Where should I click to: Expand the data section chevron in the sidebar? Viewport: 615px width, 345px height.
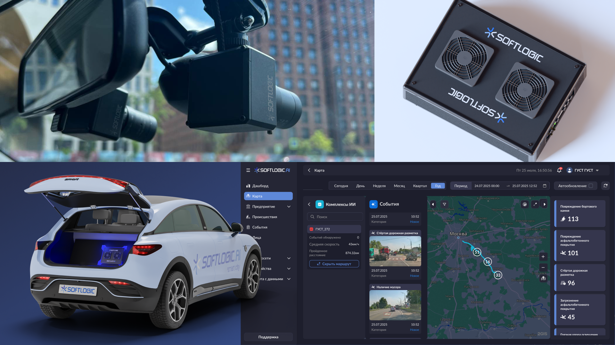point(289,279)
